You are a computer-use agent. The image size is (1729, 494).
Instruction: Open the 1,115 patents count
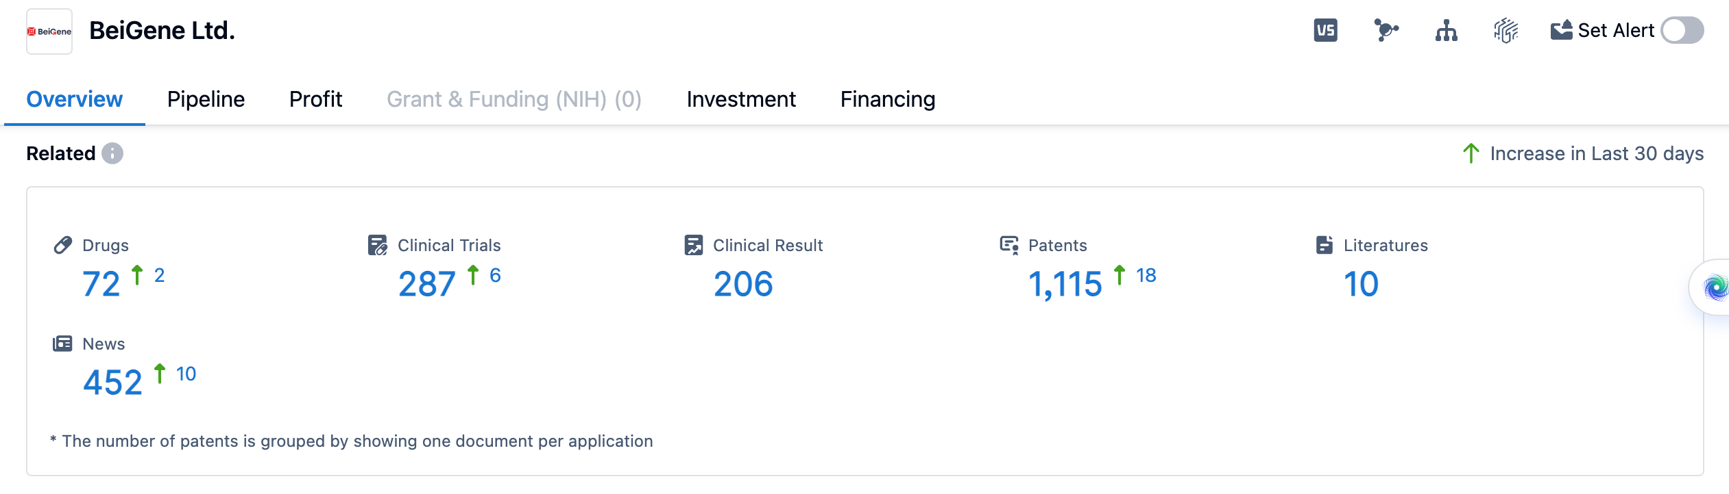point(1065,284)
